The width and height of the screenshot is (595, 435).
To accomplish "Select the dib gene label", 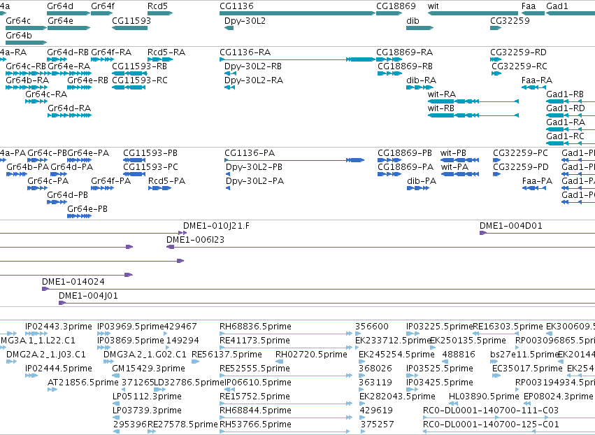I will [x=413, y=20].
